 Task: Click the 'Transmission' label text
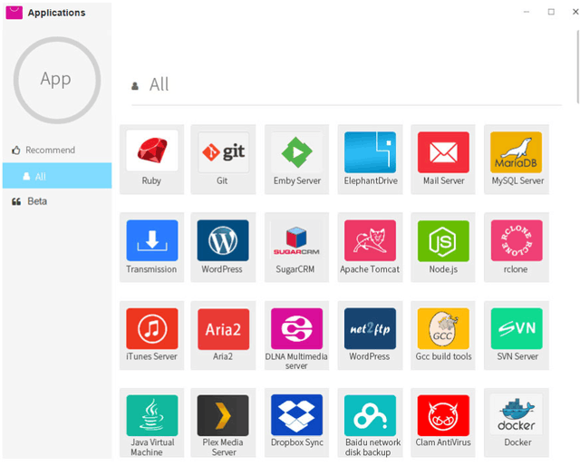click(x=151, y=269)
